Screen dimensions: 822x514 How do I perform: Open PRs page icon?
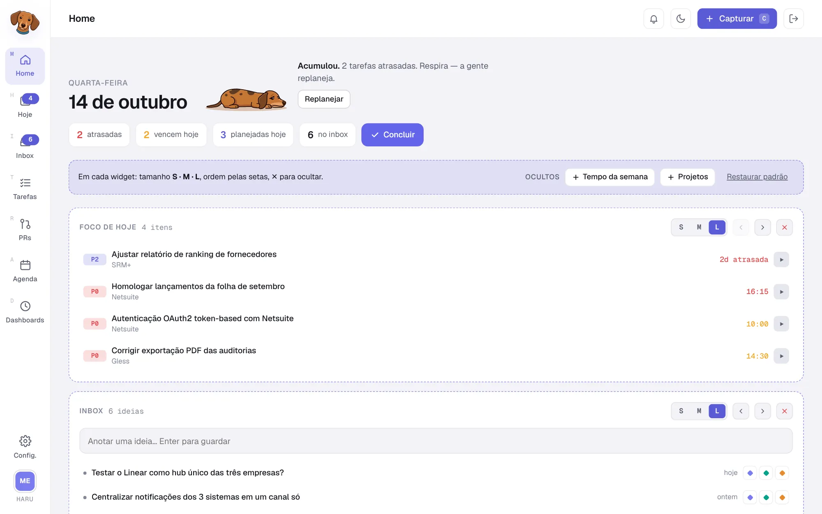pyautogui.click(x=25, y=224)
